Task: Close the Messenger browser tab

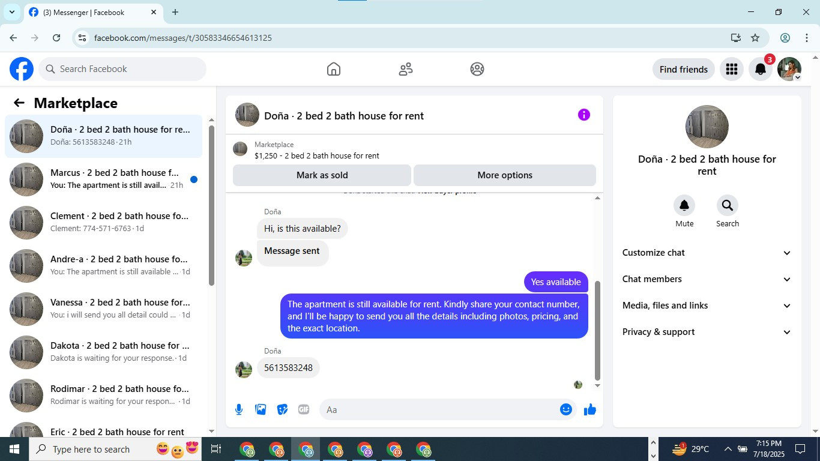Action: coord(154,12)
